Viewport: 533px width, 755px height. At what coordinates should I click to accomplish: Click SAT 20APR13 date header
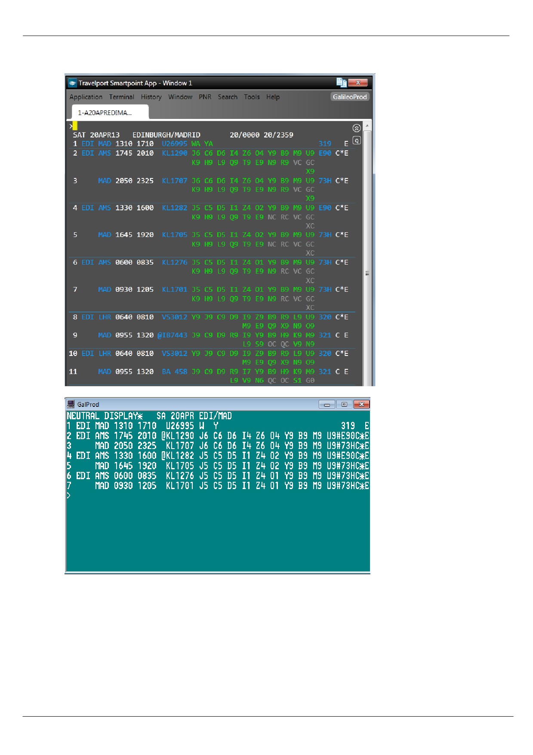(x=96, y=135)
